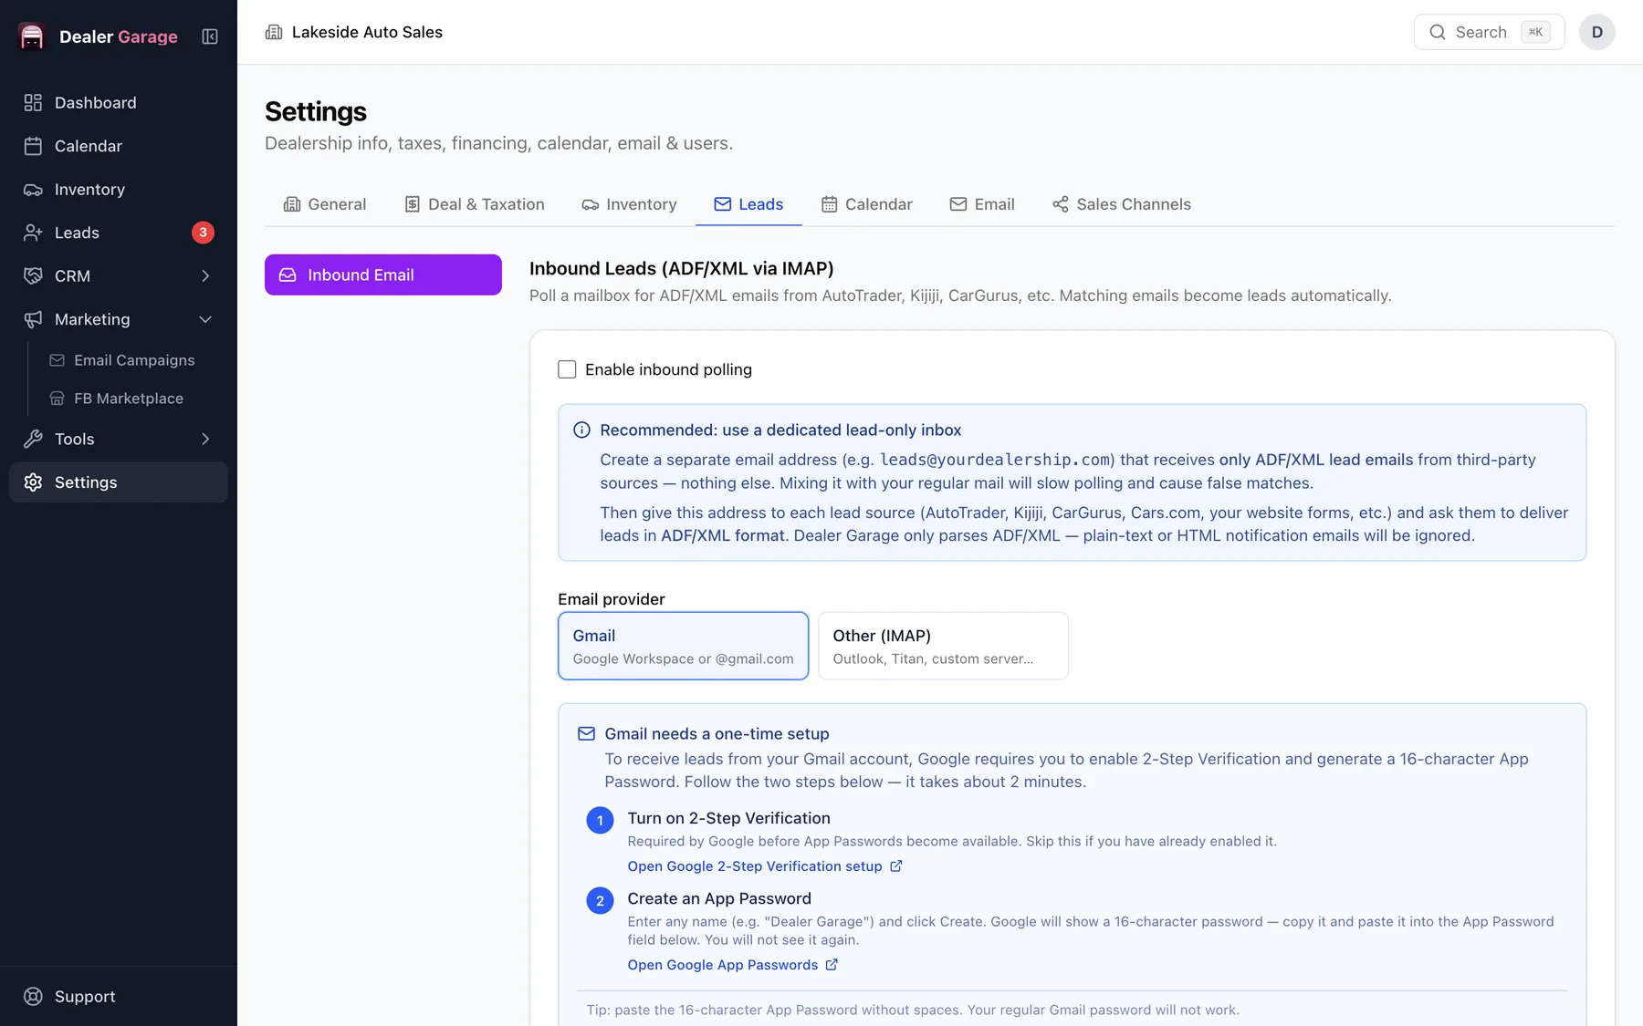
Task: Click the Tools wrench icon
Action: click(x=33, y=439)
